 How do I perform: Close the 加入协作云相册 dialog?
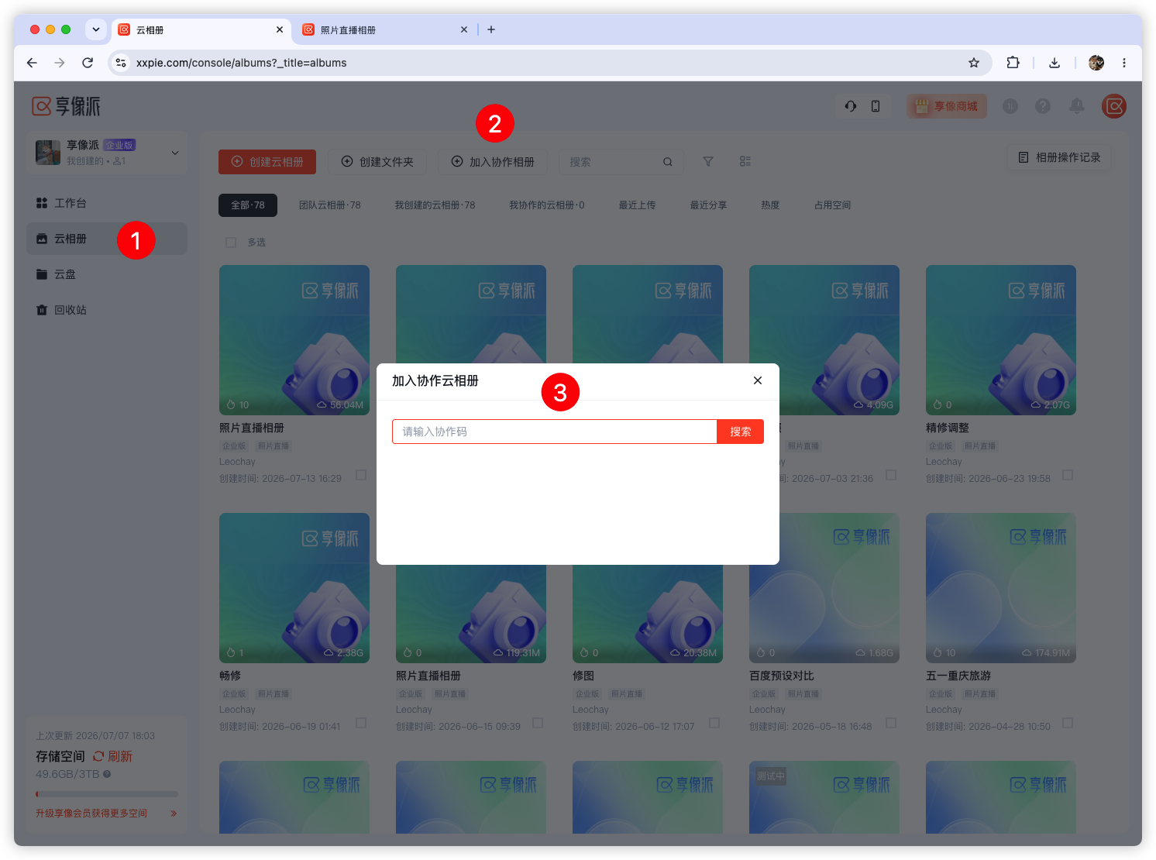click(x=758, y=380)
